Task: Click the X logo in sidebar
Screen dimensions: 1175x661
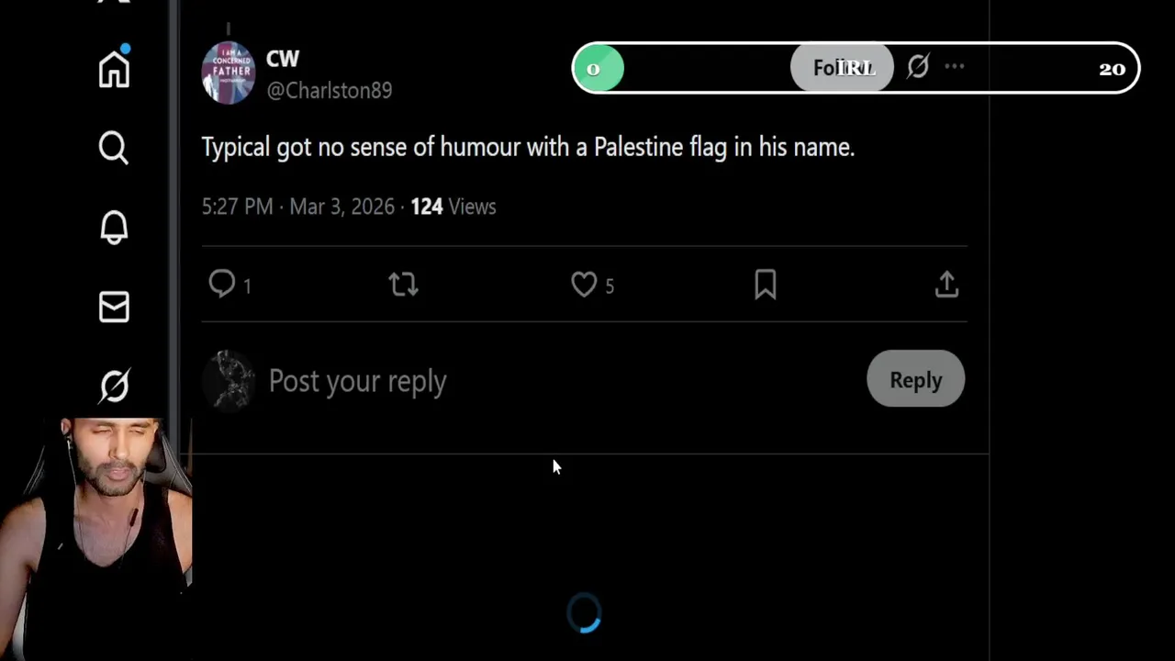Action: click(x=114, y=3)
